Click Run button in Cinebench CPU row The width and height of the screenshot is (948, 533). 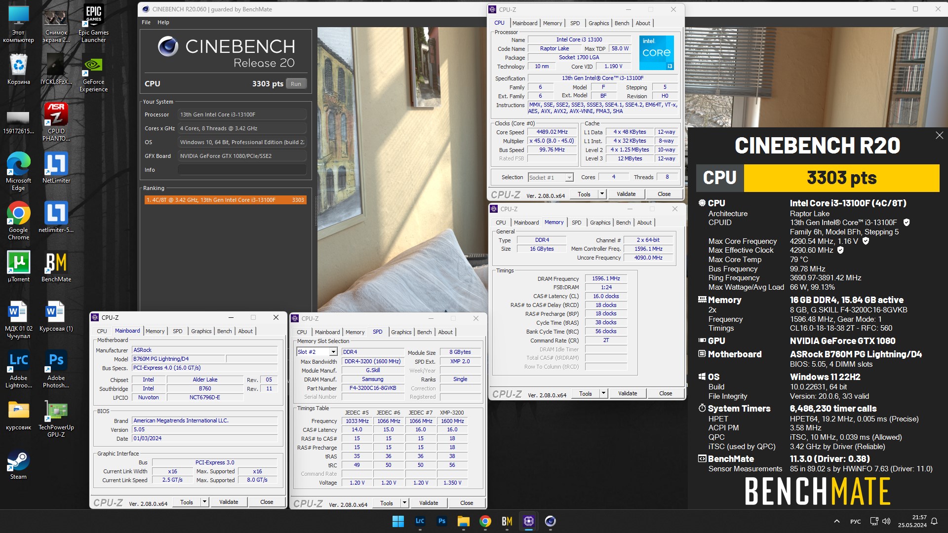(296, 84)
